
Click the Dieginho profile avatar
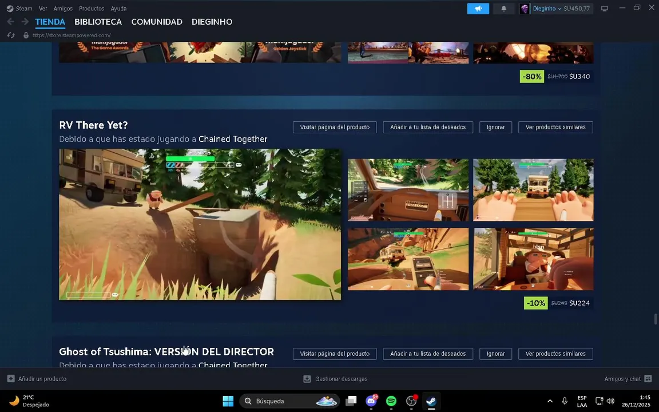tap(525, 9)
